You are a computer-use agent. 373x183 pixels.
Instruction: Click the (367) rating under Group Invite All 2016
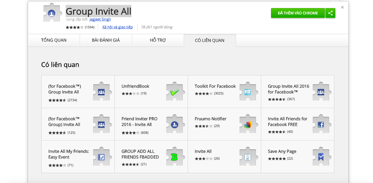[x=291, y=99]
